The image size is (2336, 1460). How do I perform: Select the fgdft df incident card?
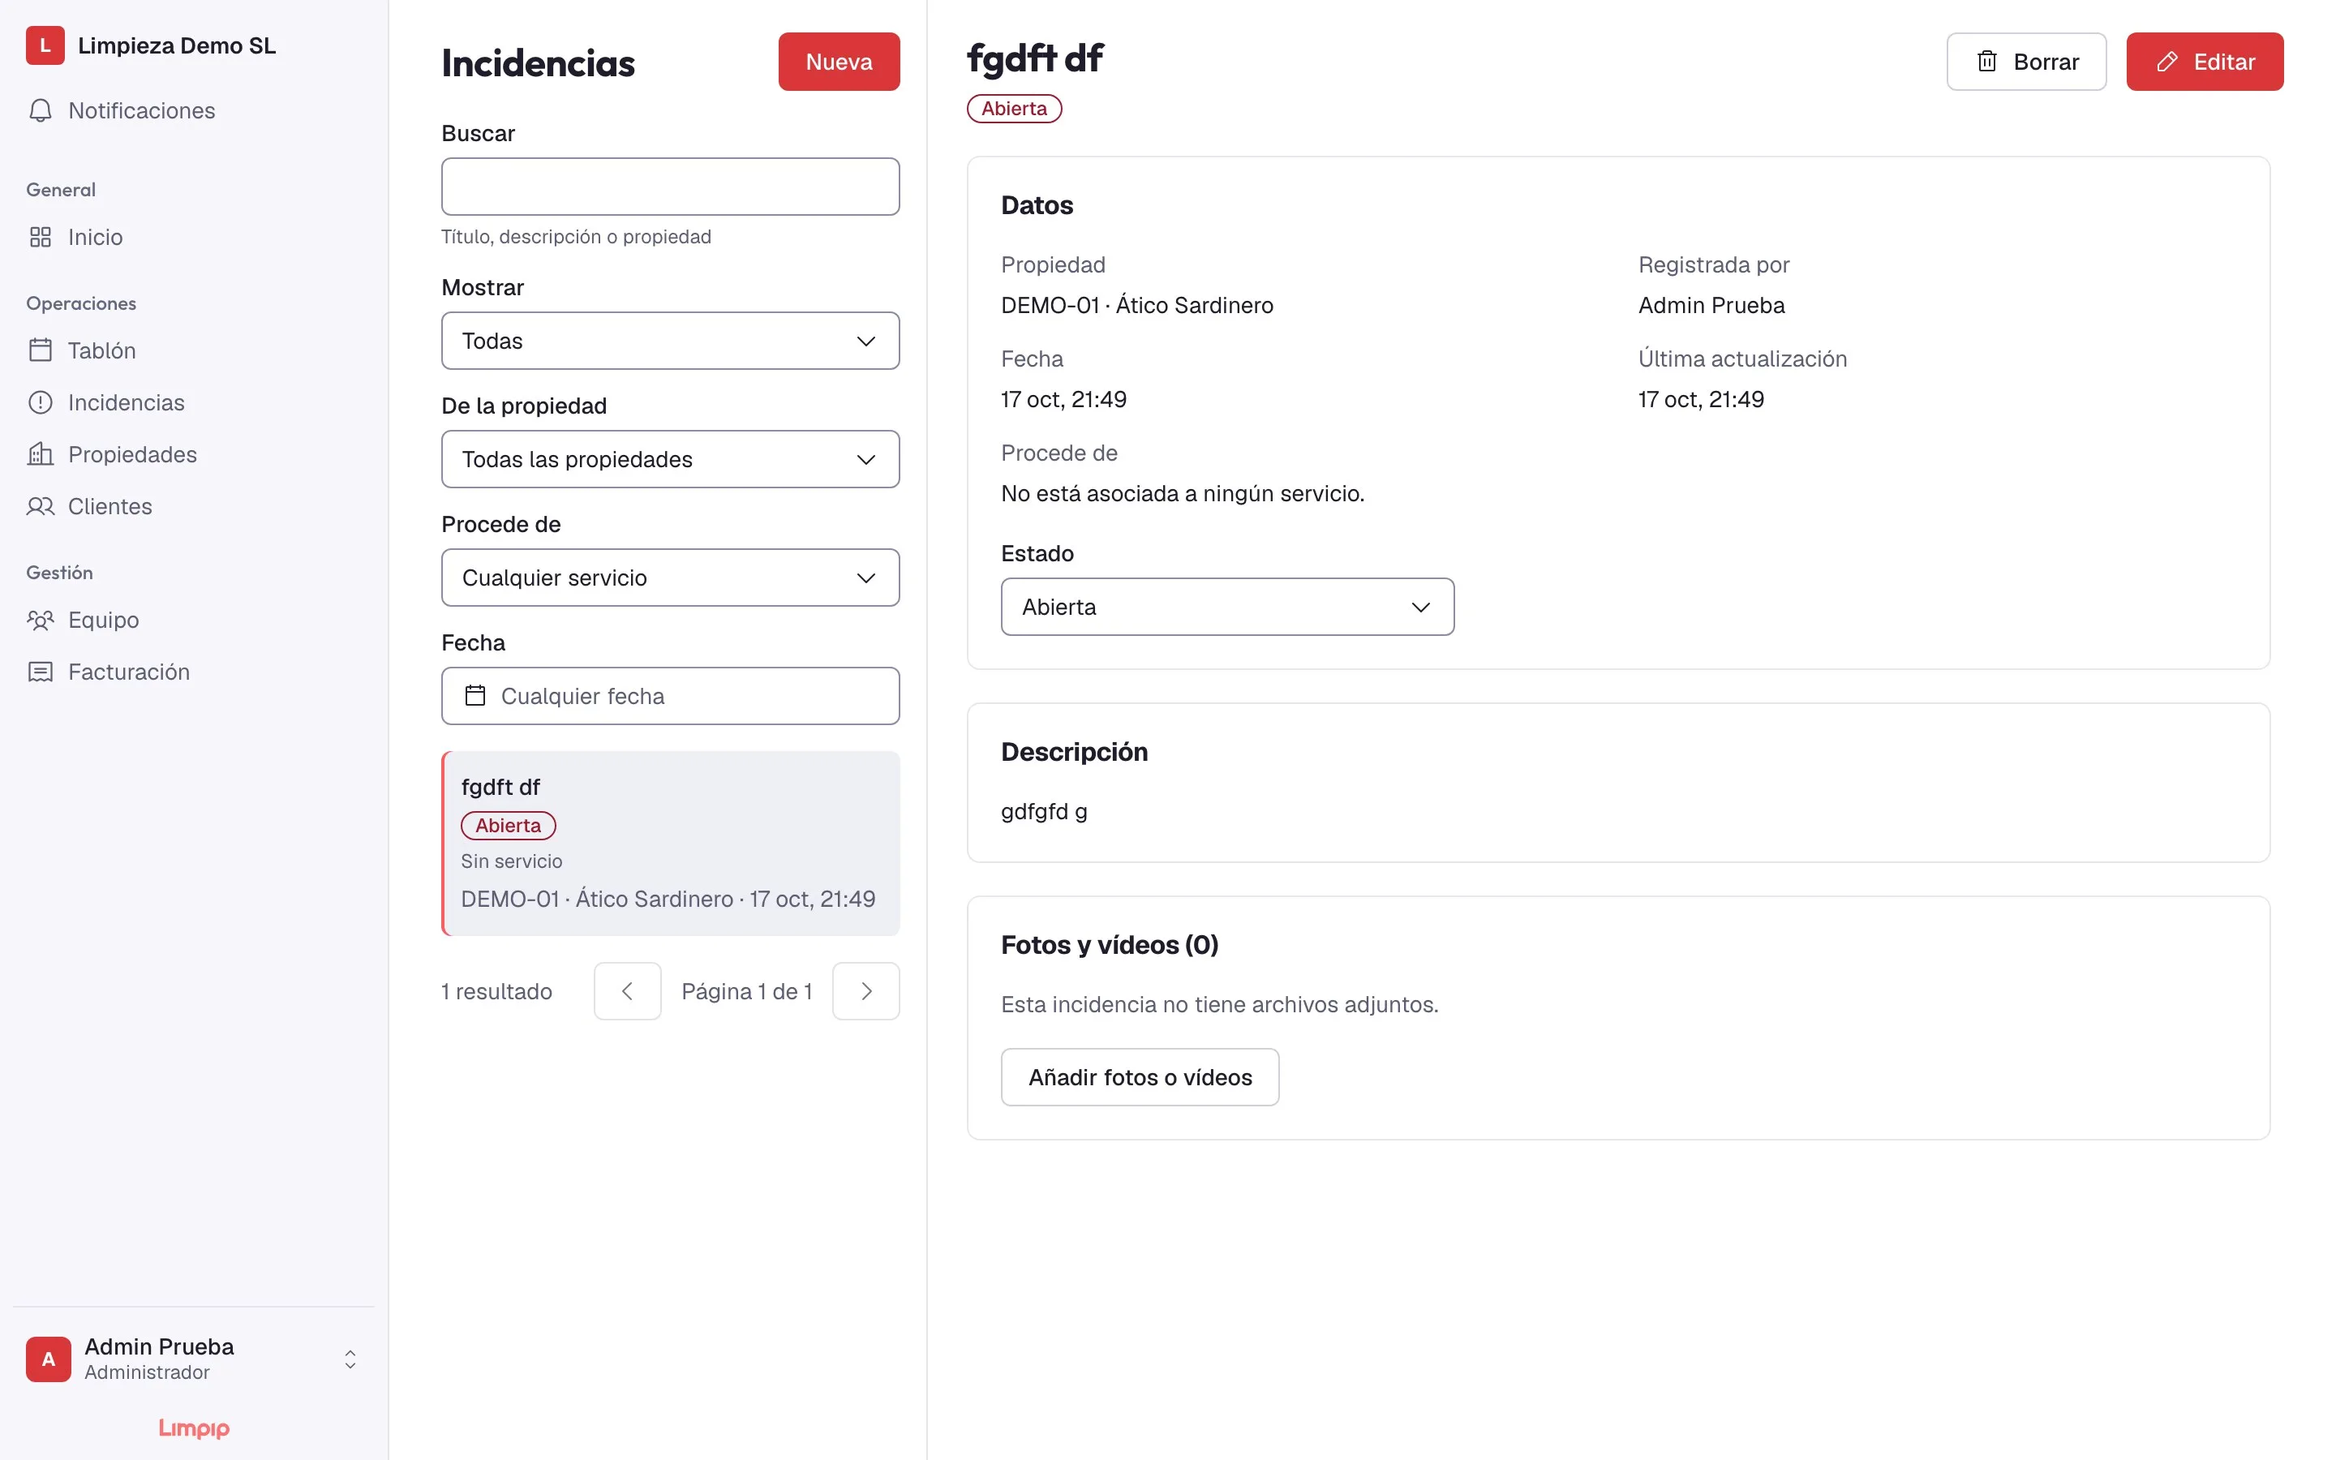tap(670, 843)
